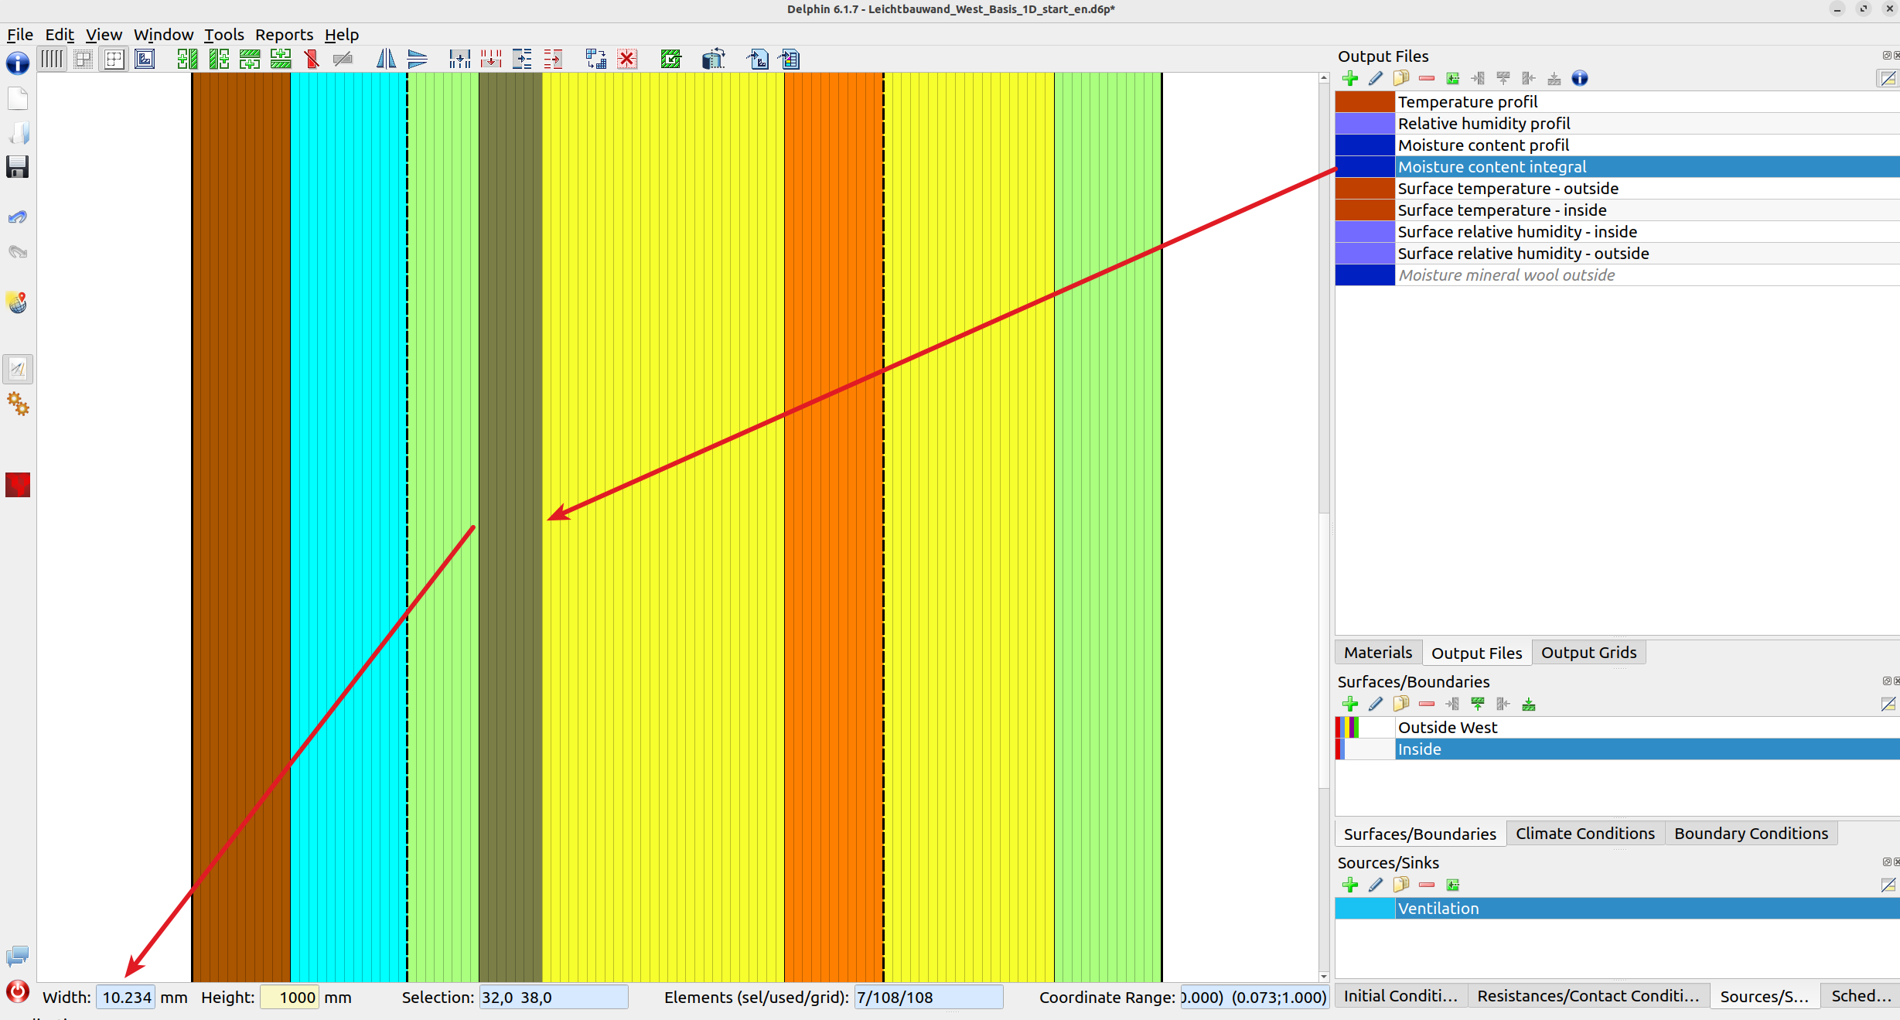
Task: Copy the selected output file definition
Action: [1400, 78]
